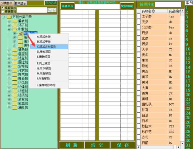Screen dimensions: 193x149
Task: Select the 模糊查找 radio button
Action: pos(3,8)
